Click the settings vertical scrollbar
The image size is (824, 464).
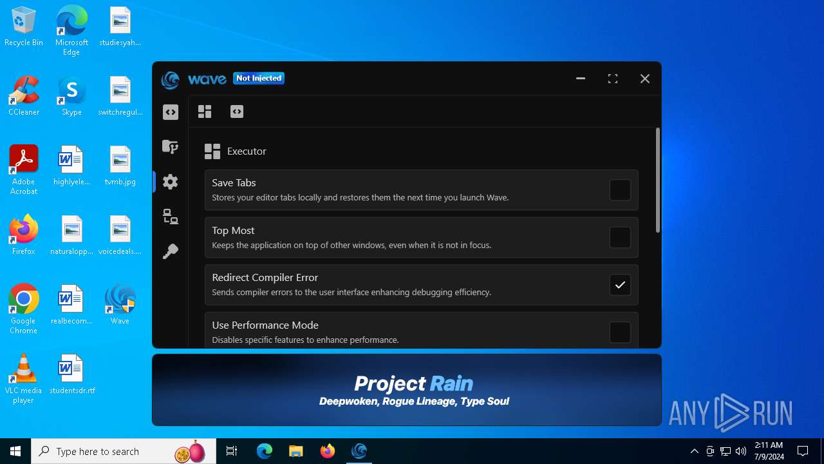click(x=657, y=180)
